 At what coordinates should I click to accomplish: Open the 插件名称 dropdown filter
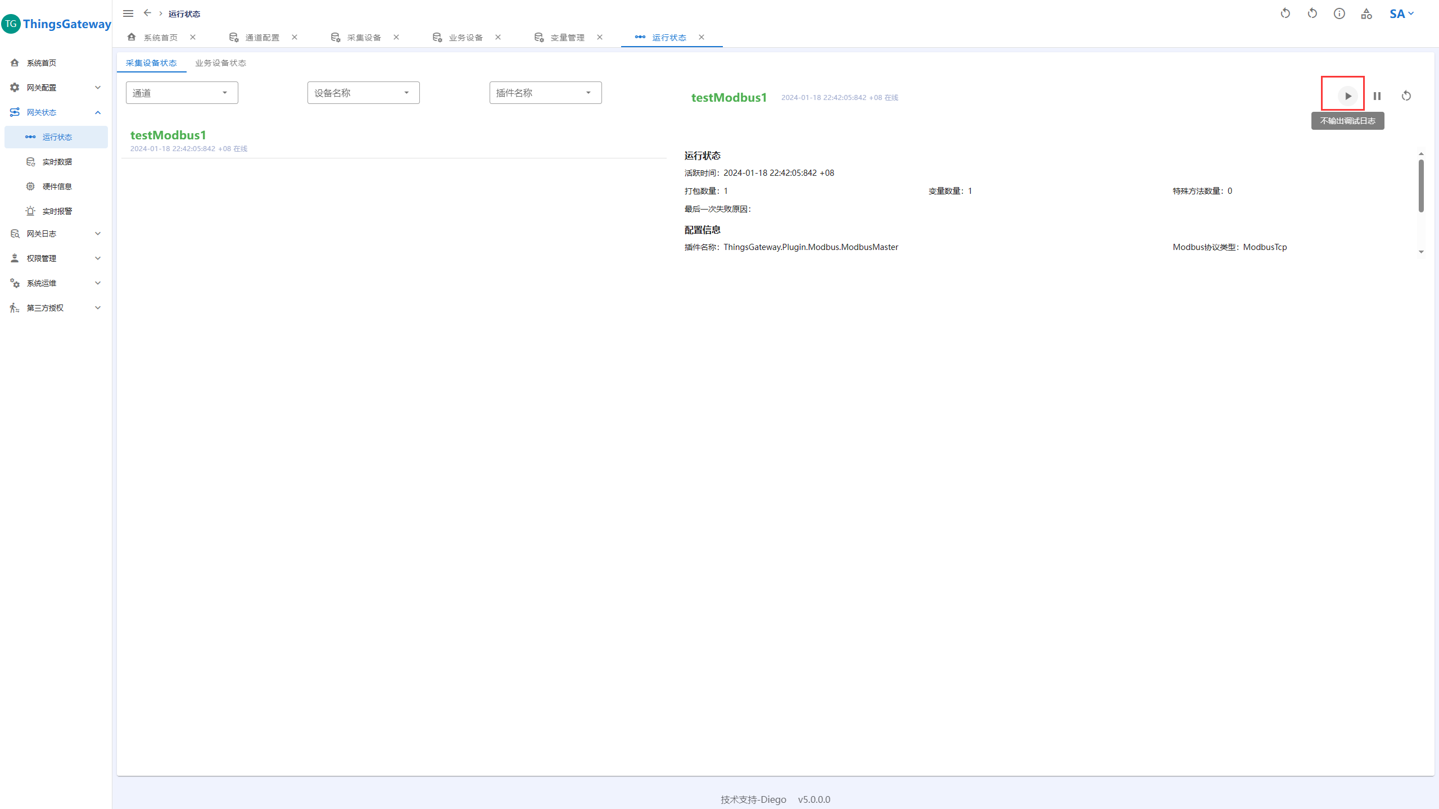click(545, 93)
